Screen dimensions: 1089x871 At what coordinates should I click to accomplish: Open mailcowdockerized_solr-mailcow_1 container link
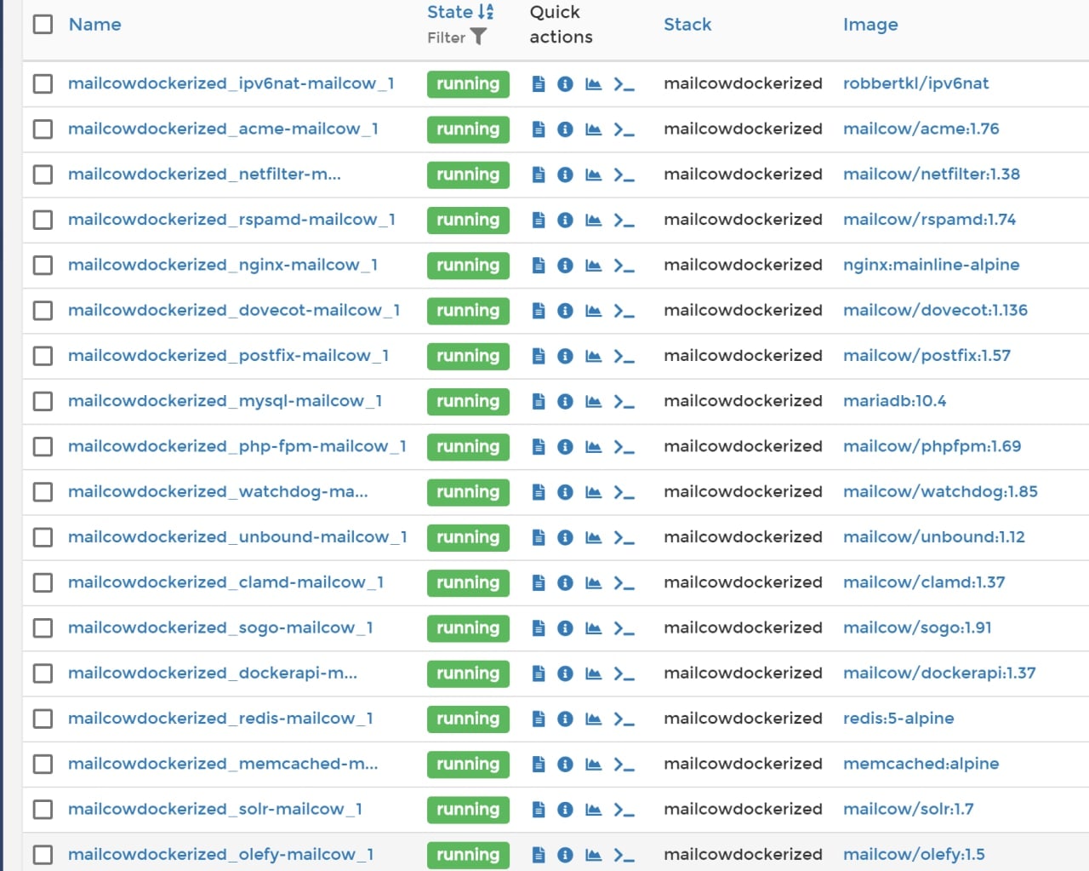click(x=215, y=809)
